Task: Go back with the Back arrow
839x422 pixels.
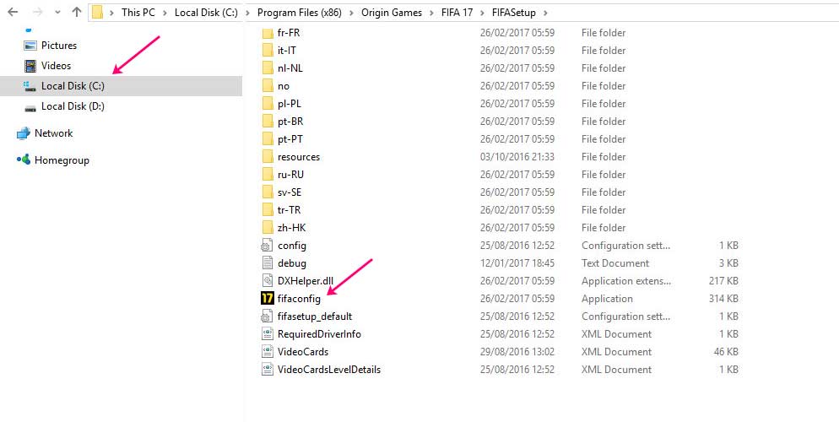Action: point(13,12)
